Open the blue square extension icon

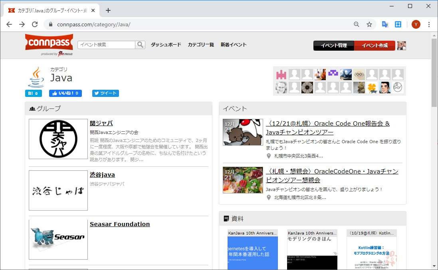(x=398, y=24)
